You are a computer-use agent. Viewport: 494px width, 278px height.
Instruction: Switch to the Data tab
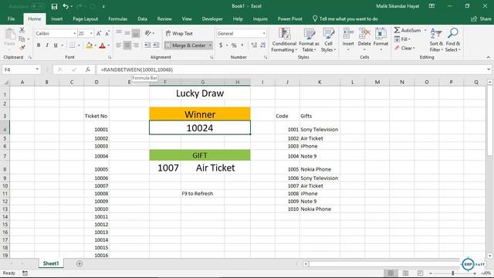pos(142,19)
